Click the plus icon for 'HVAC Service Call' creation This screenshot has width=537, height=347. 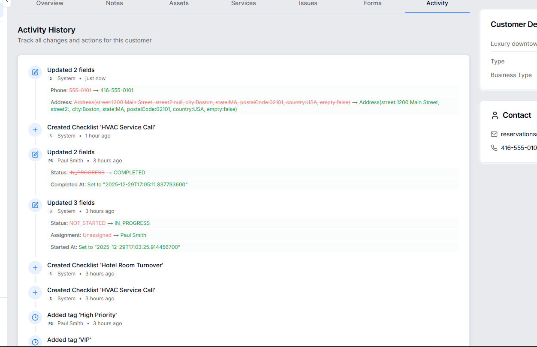click(35, 130)
